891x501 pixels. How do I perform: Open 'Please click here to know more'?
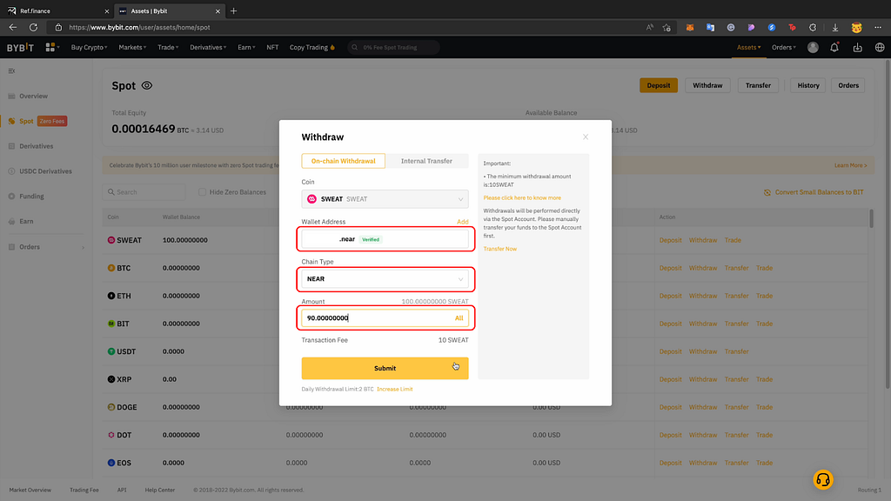(522, 197)
